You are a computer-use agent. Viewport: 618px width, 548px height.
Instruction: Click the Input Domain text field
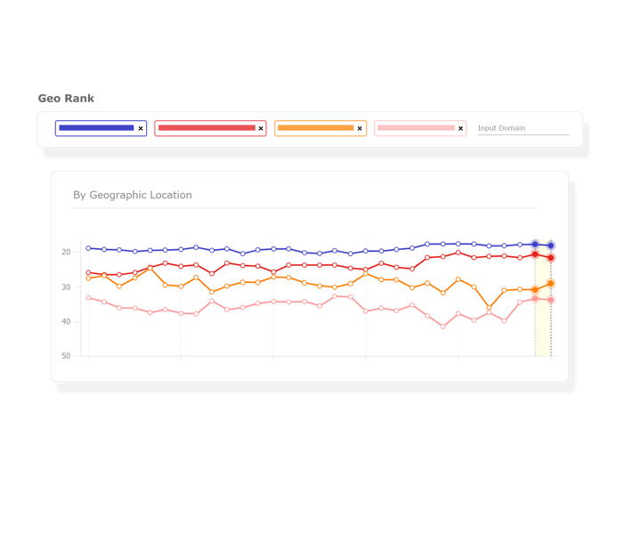523,128
